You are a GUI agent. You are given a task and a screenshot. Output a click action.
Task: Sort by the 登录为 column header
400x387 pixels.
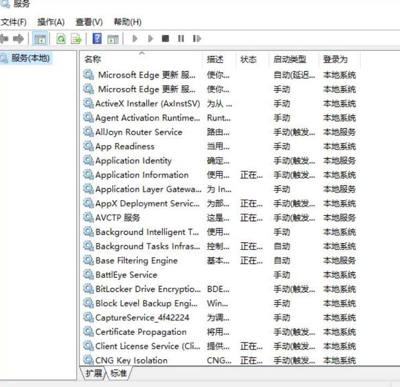point(339,59)
